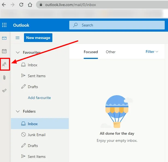Open the browser home page
Image resolution: width=168 pixels, height=162 pixels.
pos(30,5)
